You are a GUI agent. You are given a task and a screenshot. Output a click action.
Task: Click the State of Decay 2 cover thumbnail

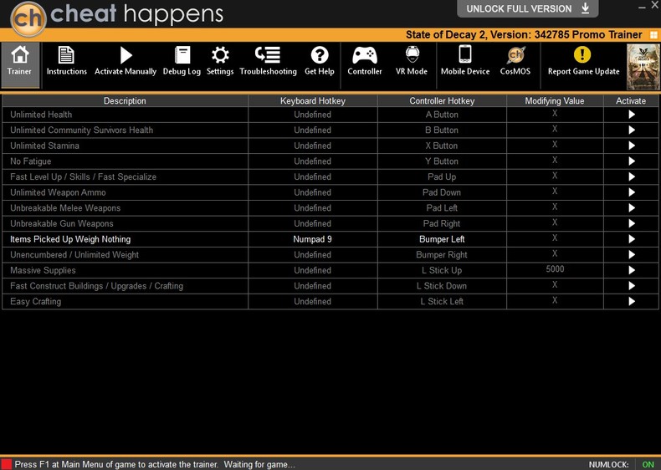(x=643, y=68)
